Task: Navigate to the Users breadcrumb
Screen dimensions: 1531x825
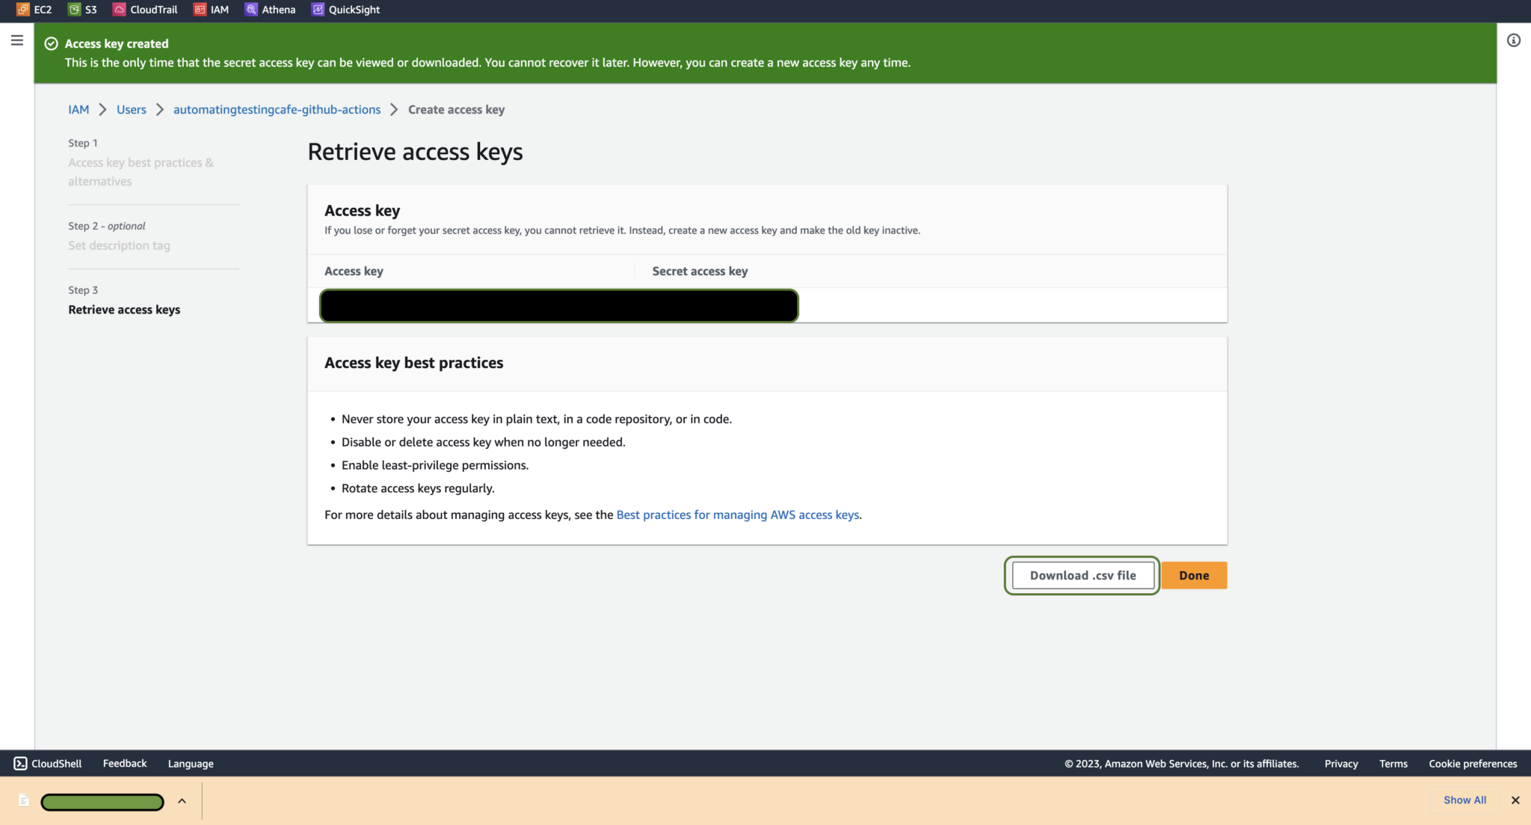Action: point(131,109)
